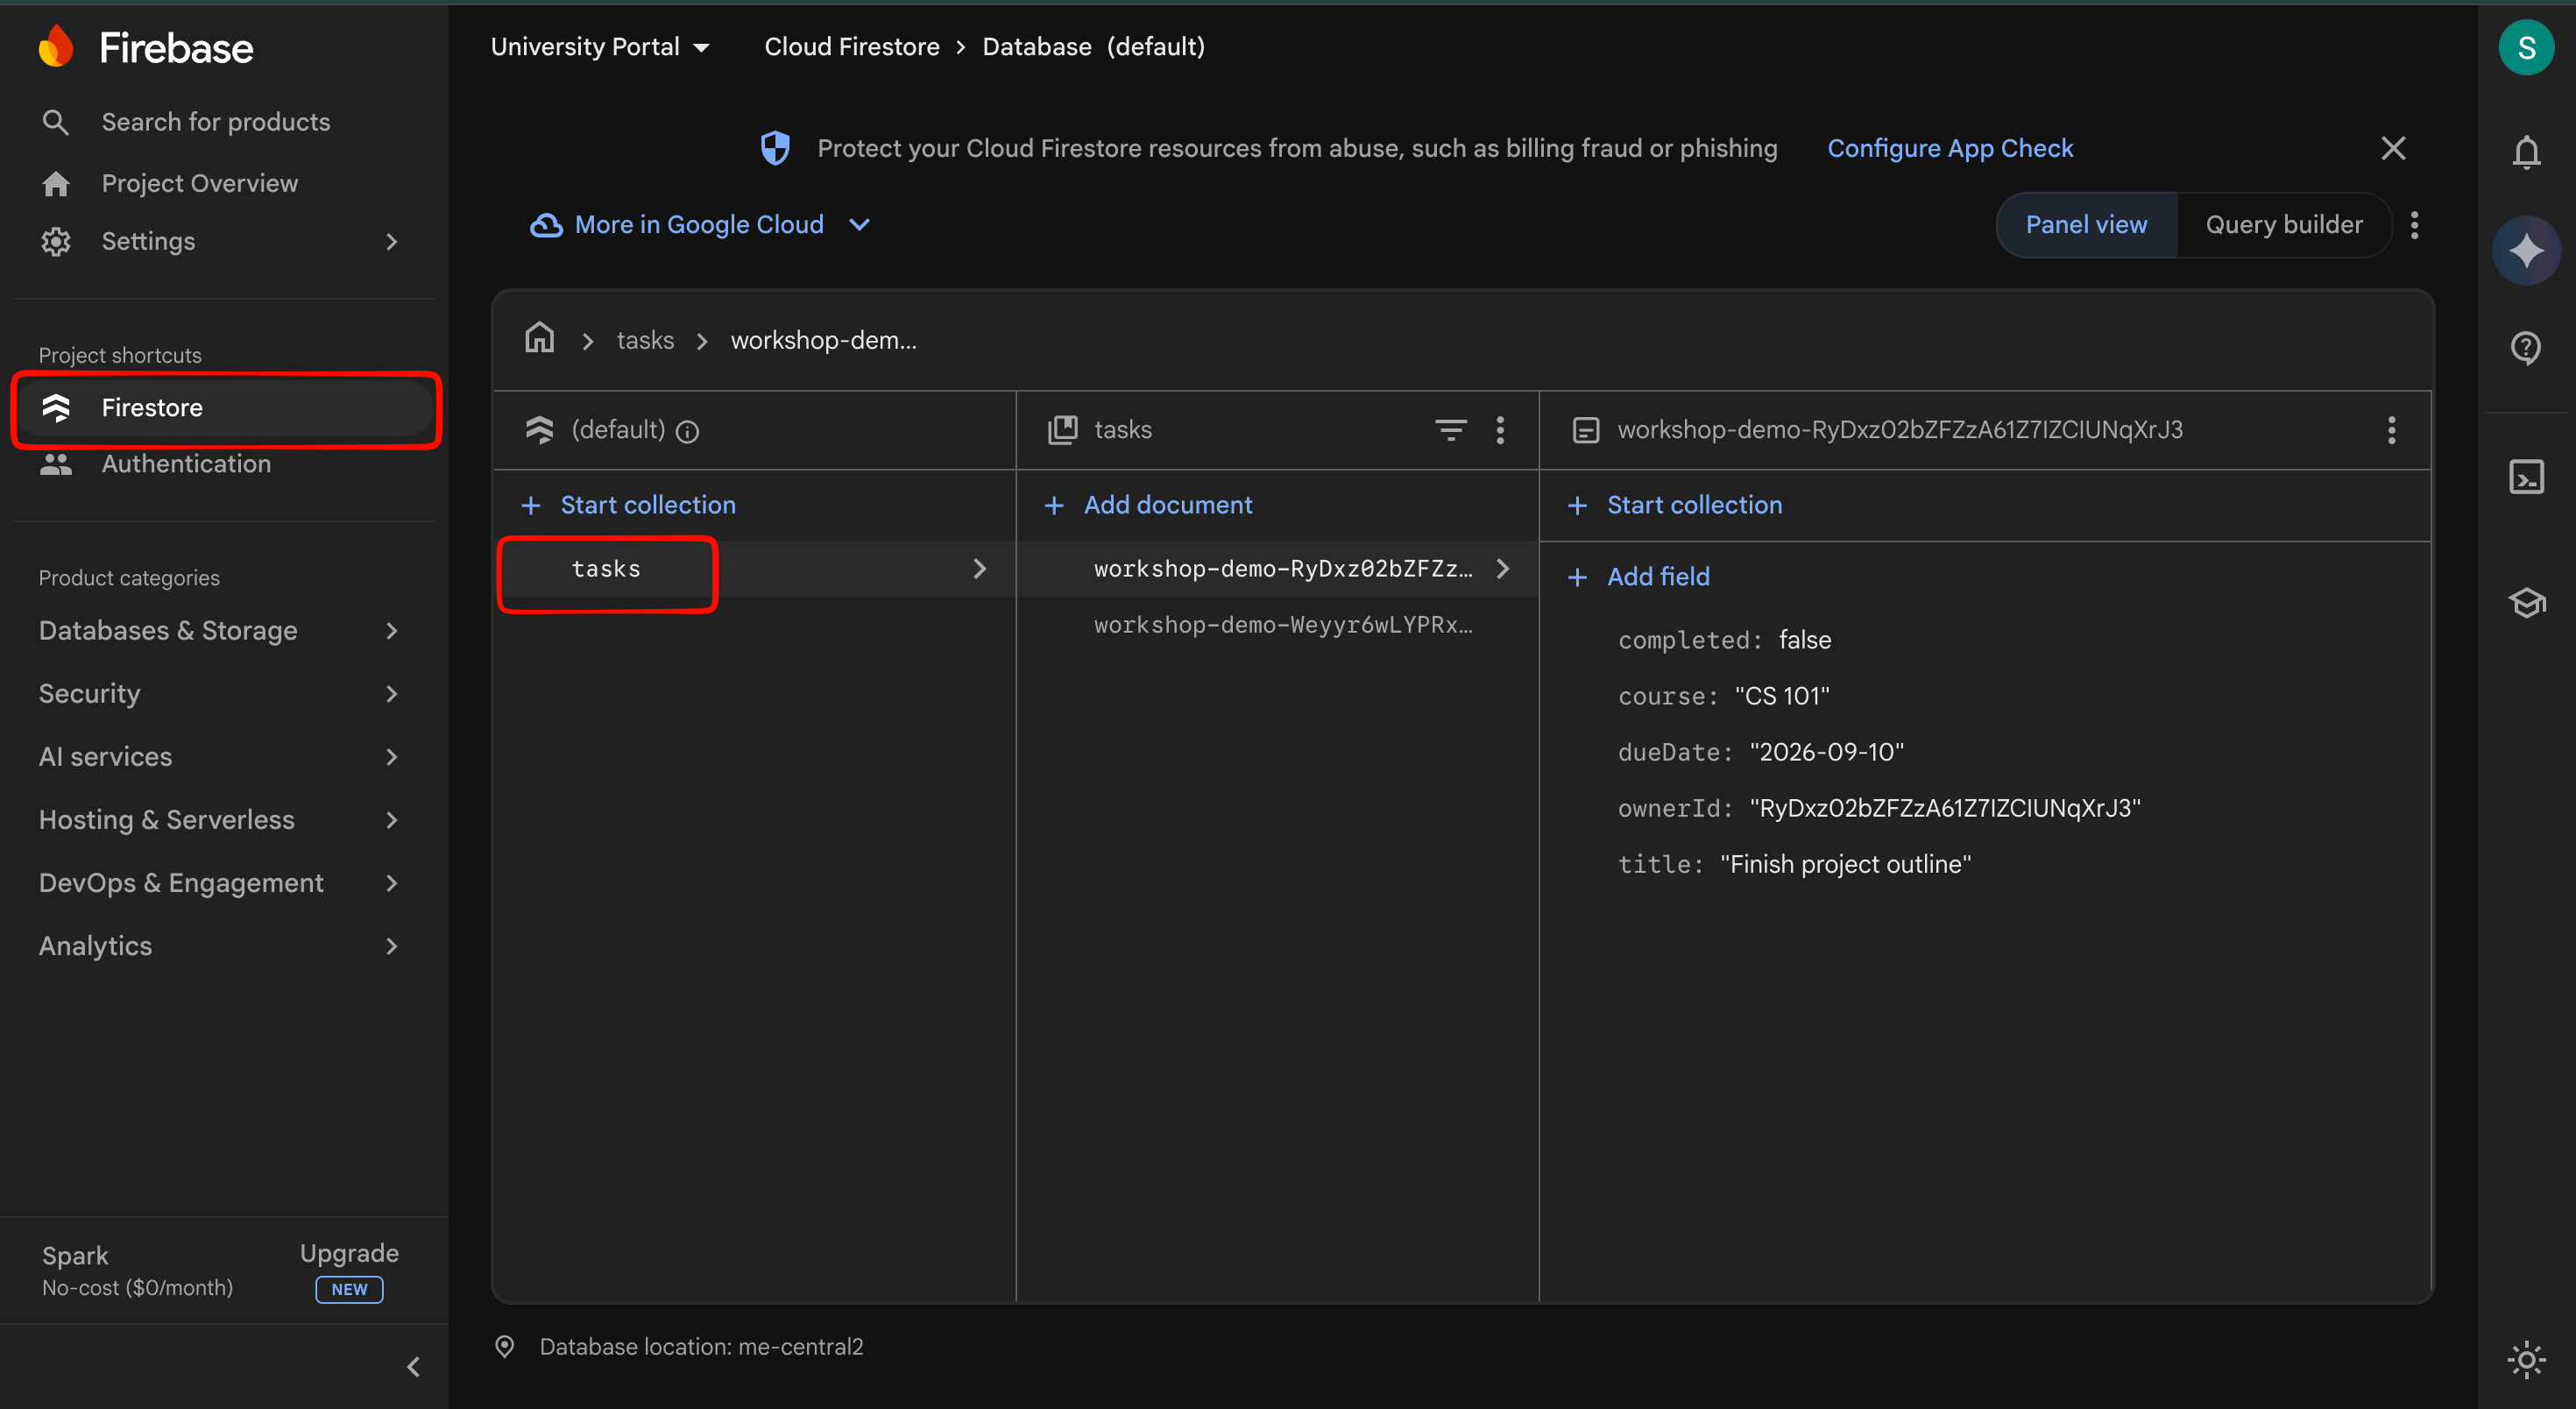Screen dimensions: 2576x1409
Task: Select document workshop-demo-Weyyr6wLYPRx
Action: coord(1282,625)
